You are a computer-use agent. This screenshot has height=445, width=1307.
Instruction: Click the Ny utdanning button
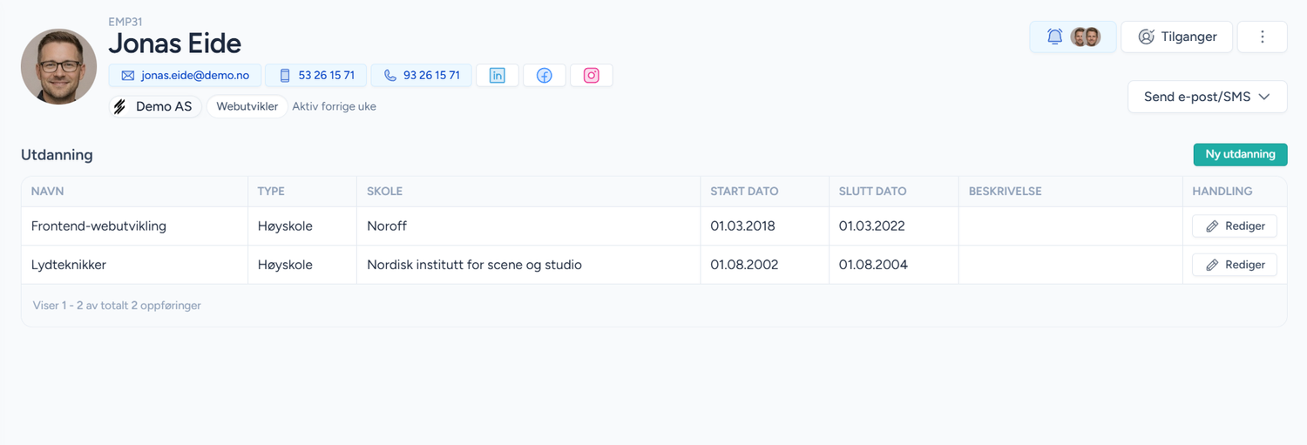click(x=1240, y=154)
